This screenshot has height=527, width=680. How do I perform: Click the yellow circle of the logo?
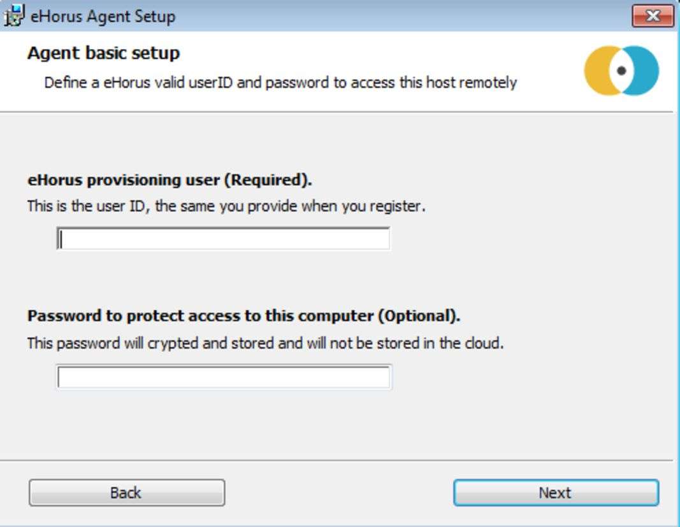point(598,71)
